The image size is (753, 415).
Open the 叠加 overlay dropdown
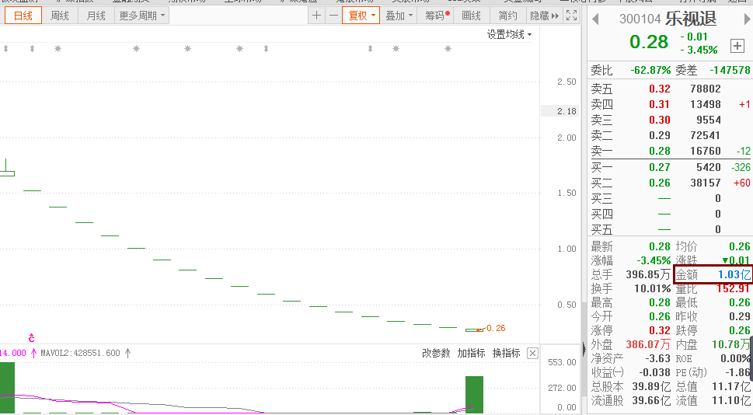click(399, 16)
